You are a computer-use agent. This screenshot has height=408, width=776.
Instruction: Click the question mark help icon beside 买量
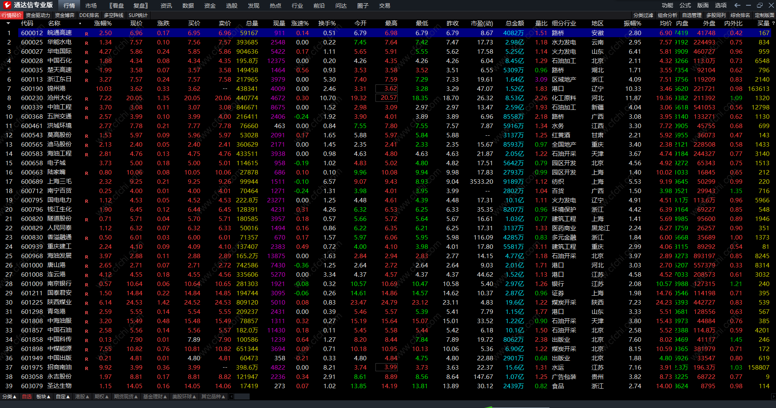(x=773, y=23)
